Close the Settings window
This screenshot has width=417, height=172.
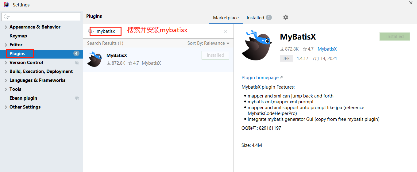click(411, 3)
